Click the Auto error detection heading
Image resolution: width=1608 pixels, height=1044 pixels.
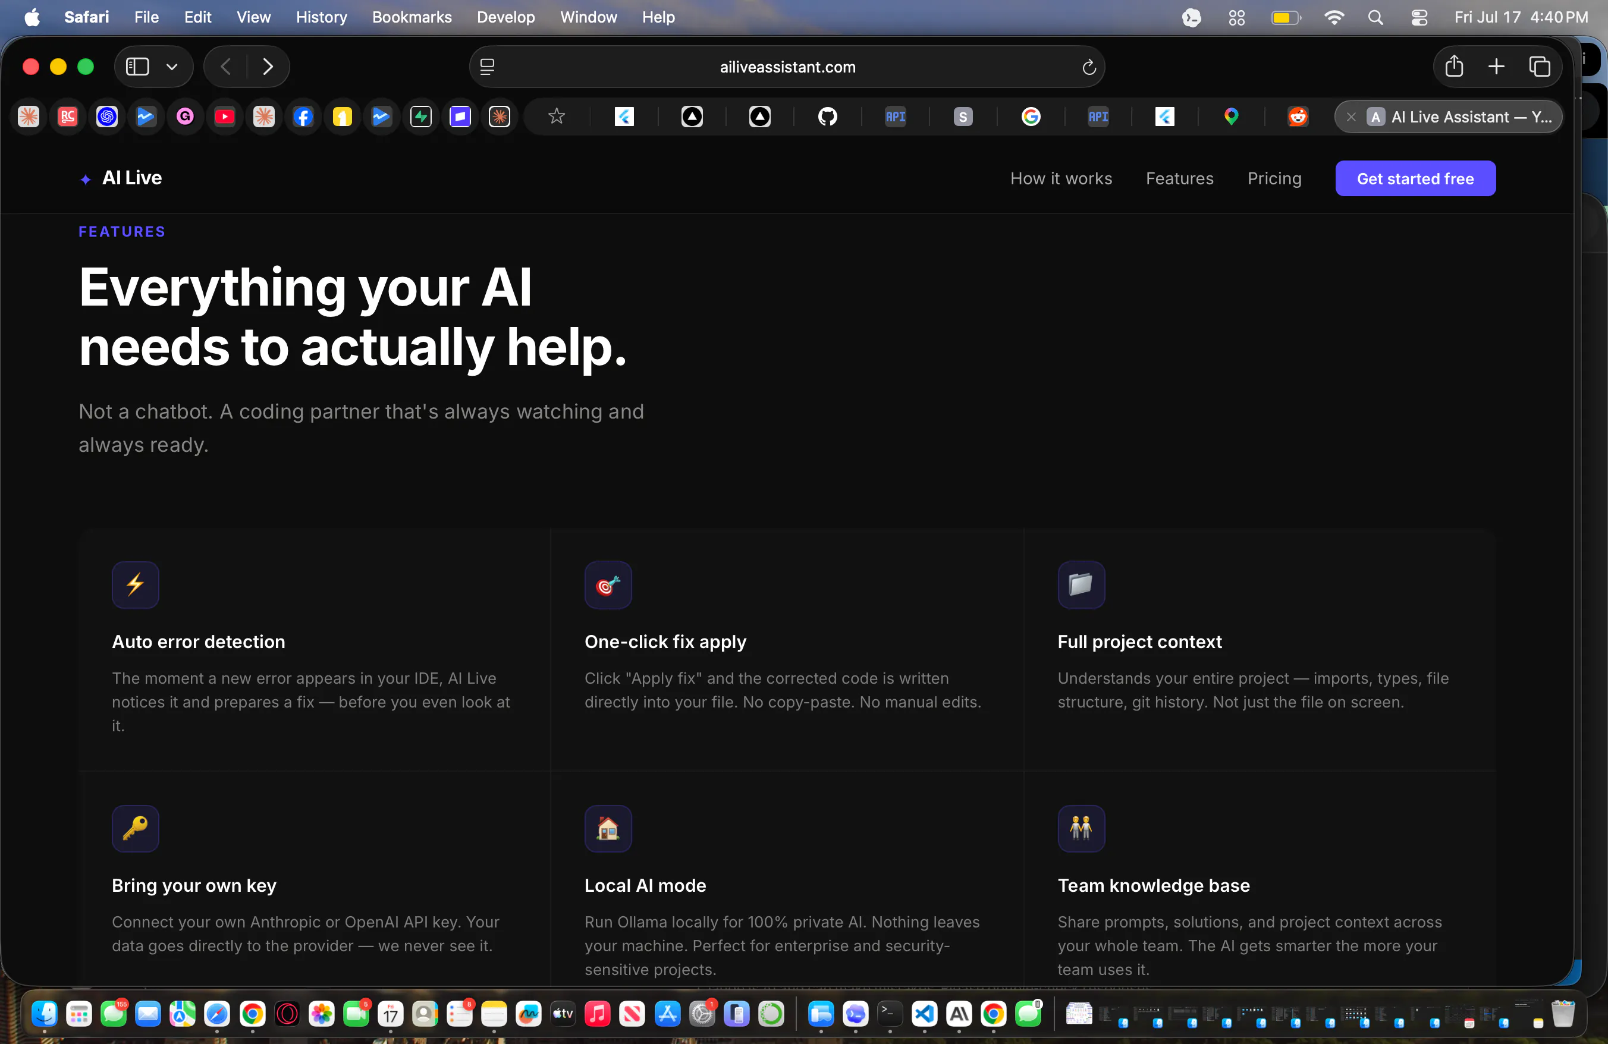coord(199,642)
